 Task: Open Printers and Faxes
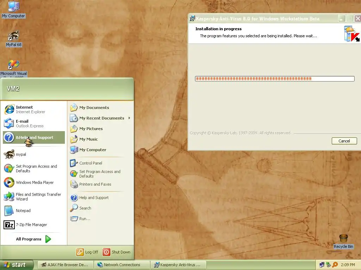pos(100,184)
